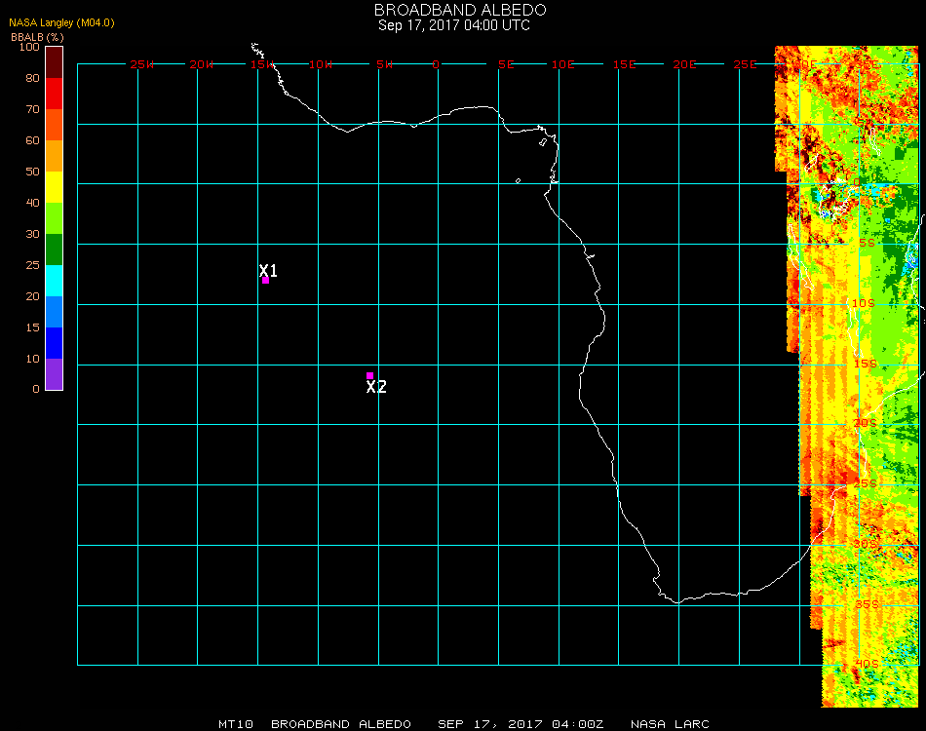Image resolution: width=926 pixels, height=731 pixels.
Task: Click the '60' tick on the color scale
Action: tap(32, 140)
